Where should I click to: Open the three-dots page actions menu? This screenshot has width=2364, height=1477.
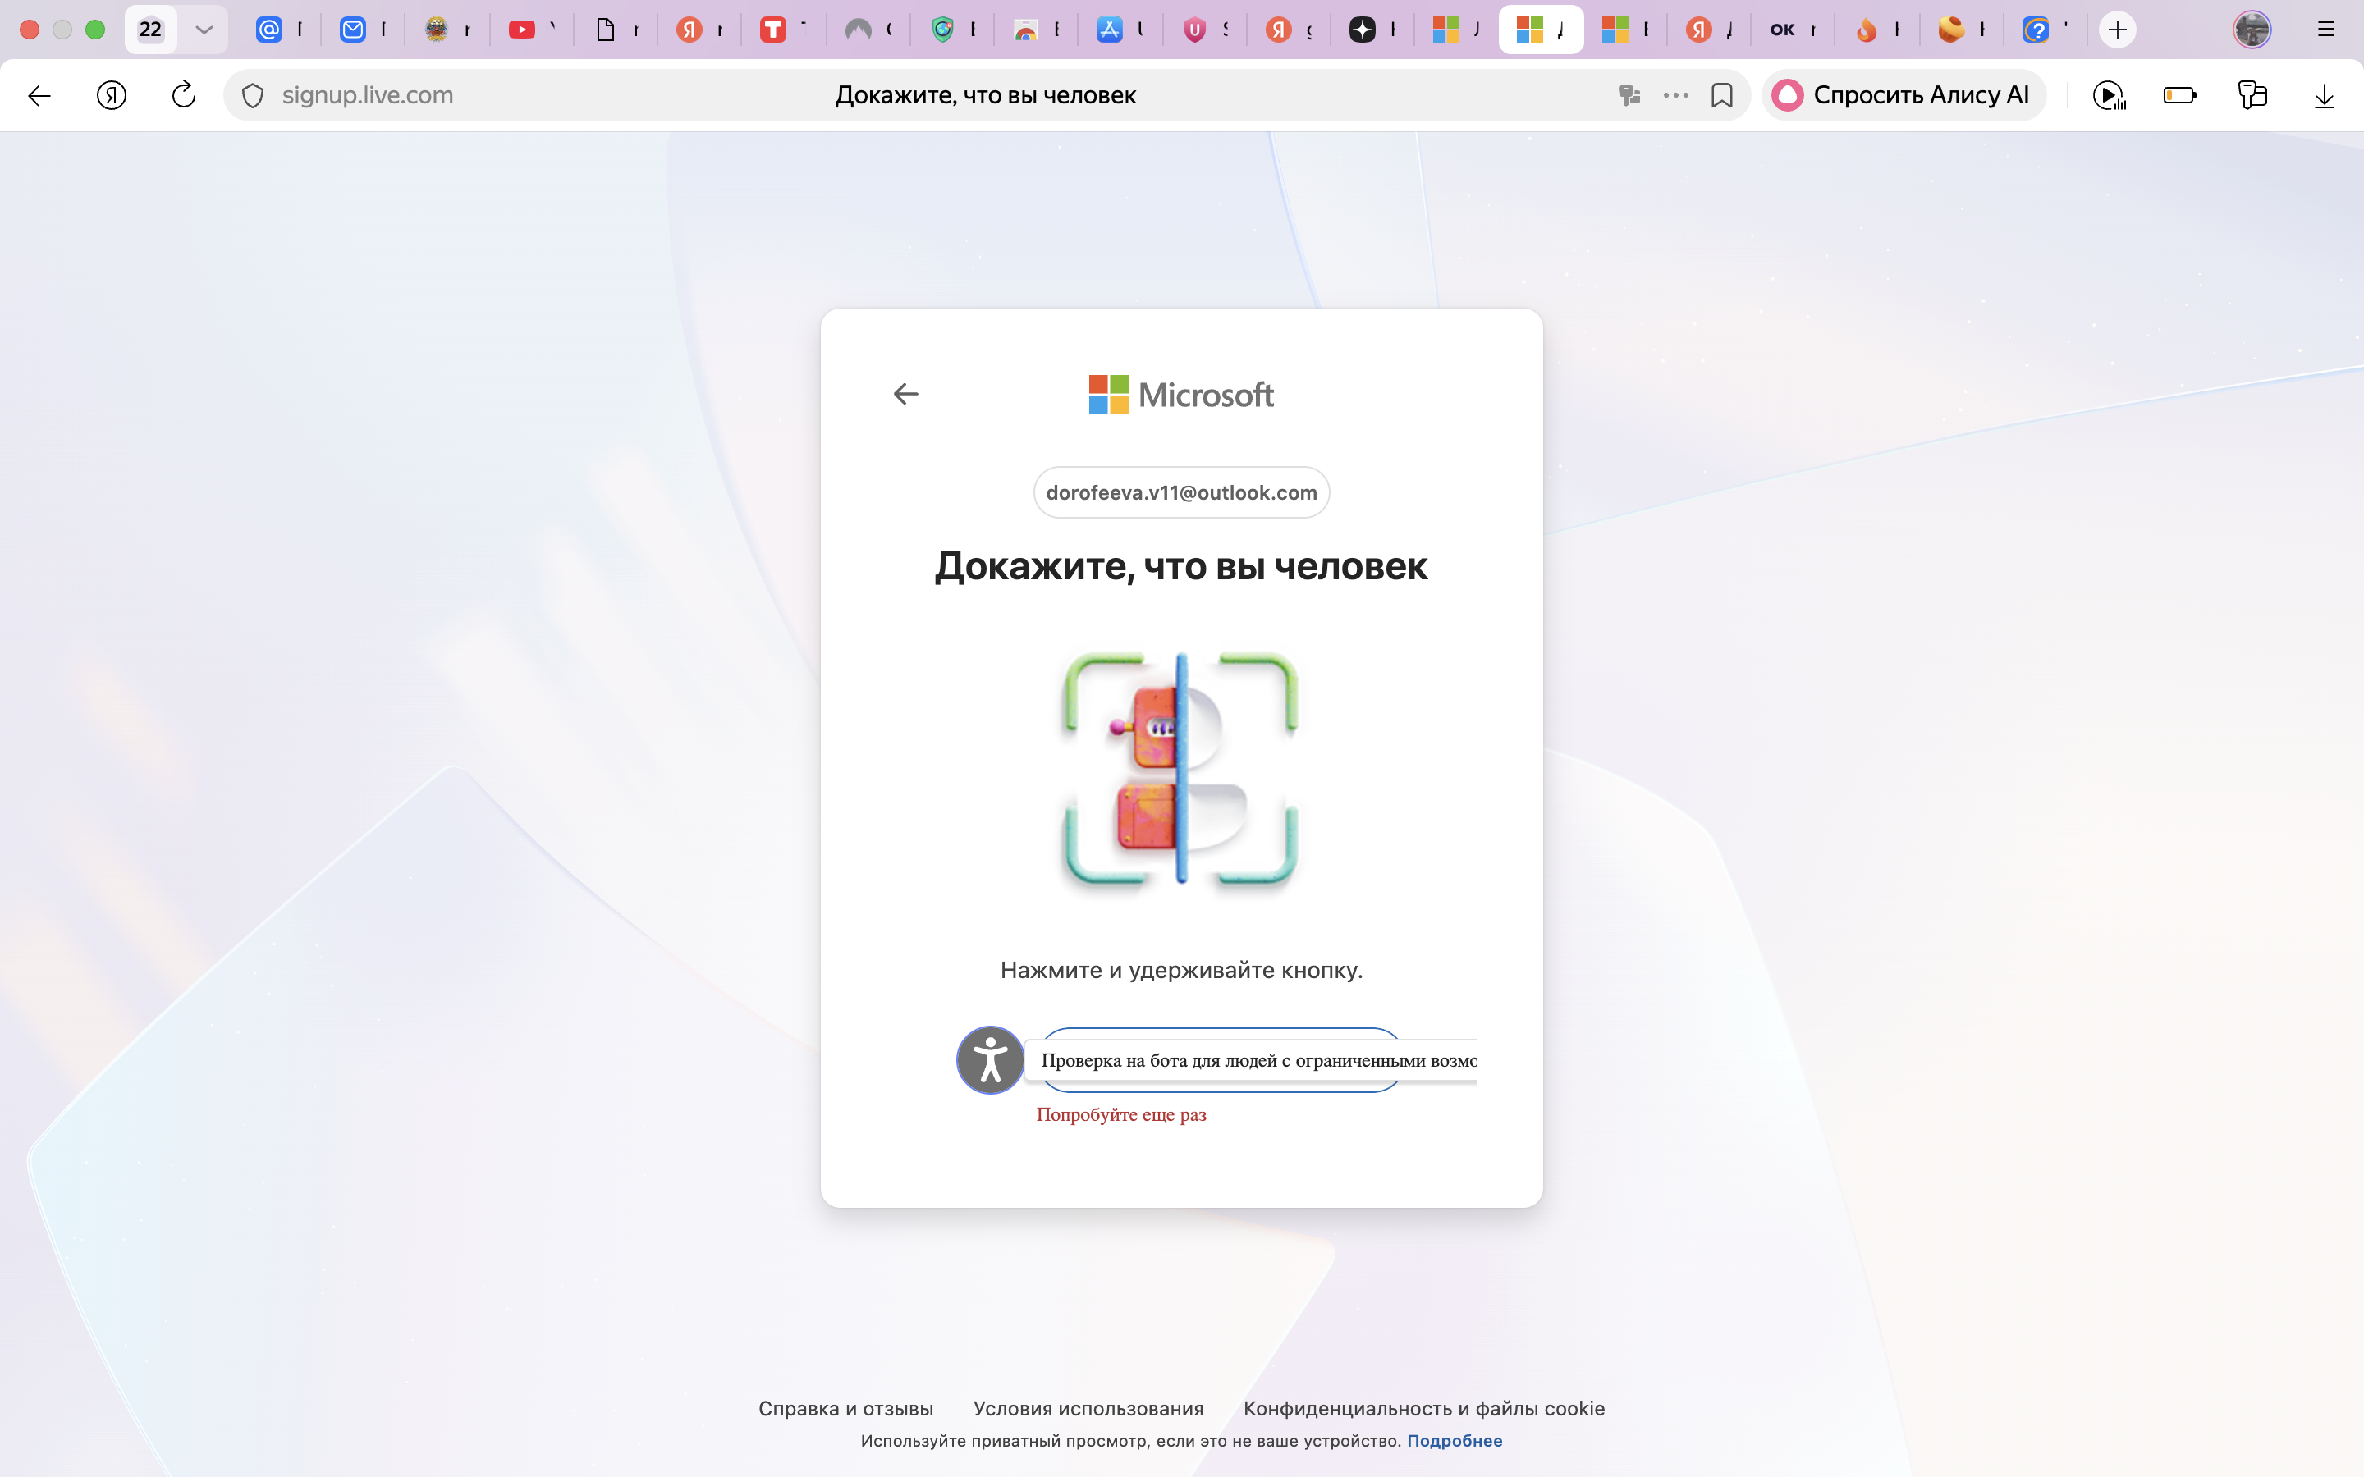click(1675, 94)
